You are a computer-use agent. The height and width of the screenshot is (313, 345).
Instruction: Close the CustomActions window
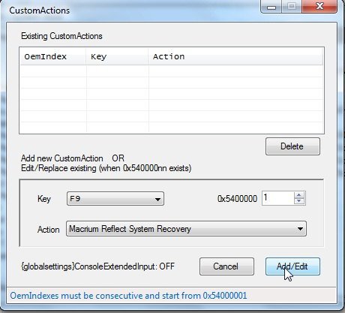click(319, 7)
